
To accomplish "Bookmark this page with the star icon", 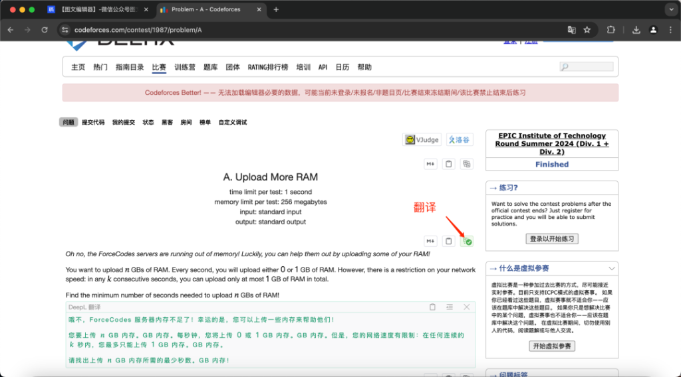I will 587,30.
